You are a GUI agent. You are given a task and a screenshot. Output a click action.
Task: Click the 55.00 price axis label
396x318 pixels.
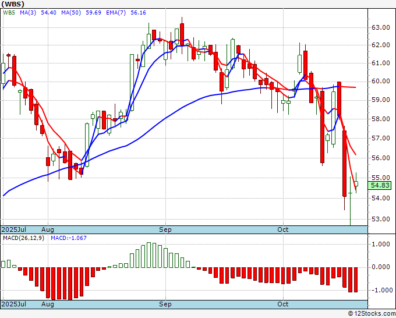(x=381, y=178)
